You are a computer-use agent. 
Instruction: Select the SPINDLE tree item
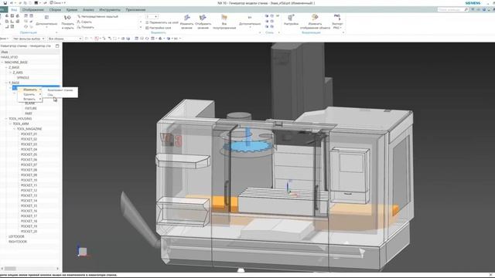[23, 77]
